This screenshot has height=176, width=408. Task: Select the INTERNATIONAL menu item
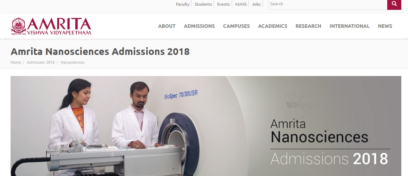pos(350,26)
